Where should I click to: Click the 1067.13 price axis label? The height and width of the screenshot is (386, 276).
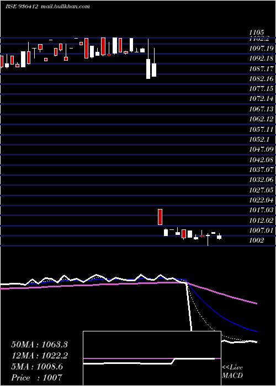click(262, 109)
